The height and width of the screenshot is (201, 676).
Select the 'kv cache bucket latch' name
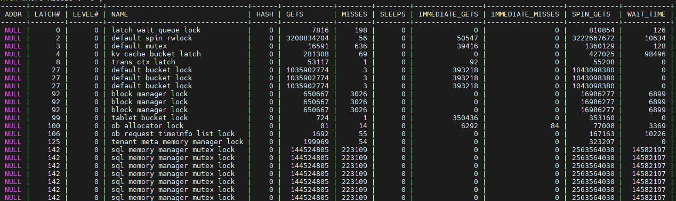[x=156, y=54]
